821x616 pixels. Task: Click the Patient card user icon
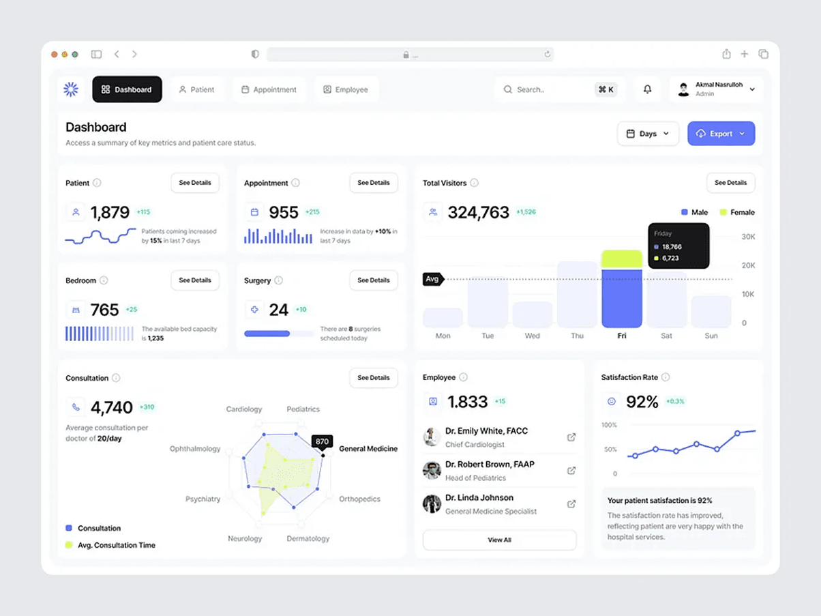coord(75,212)
